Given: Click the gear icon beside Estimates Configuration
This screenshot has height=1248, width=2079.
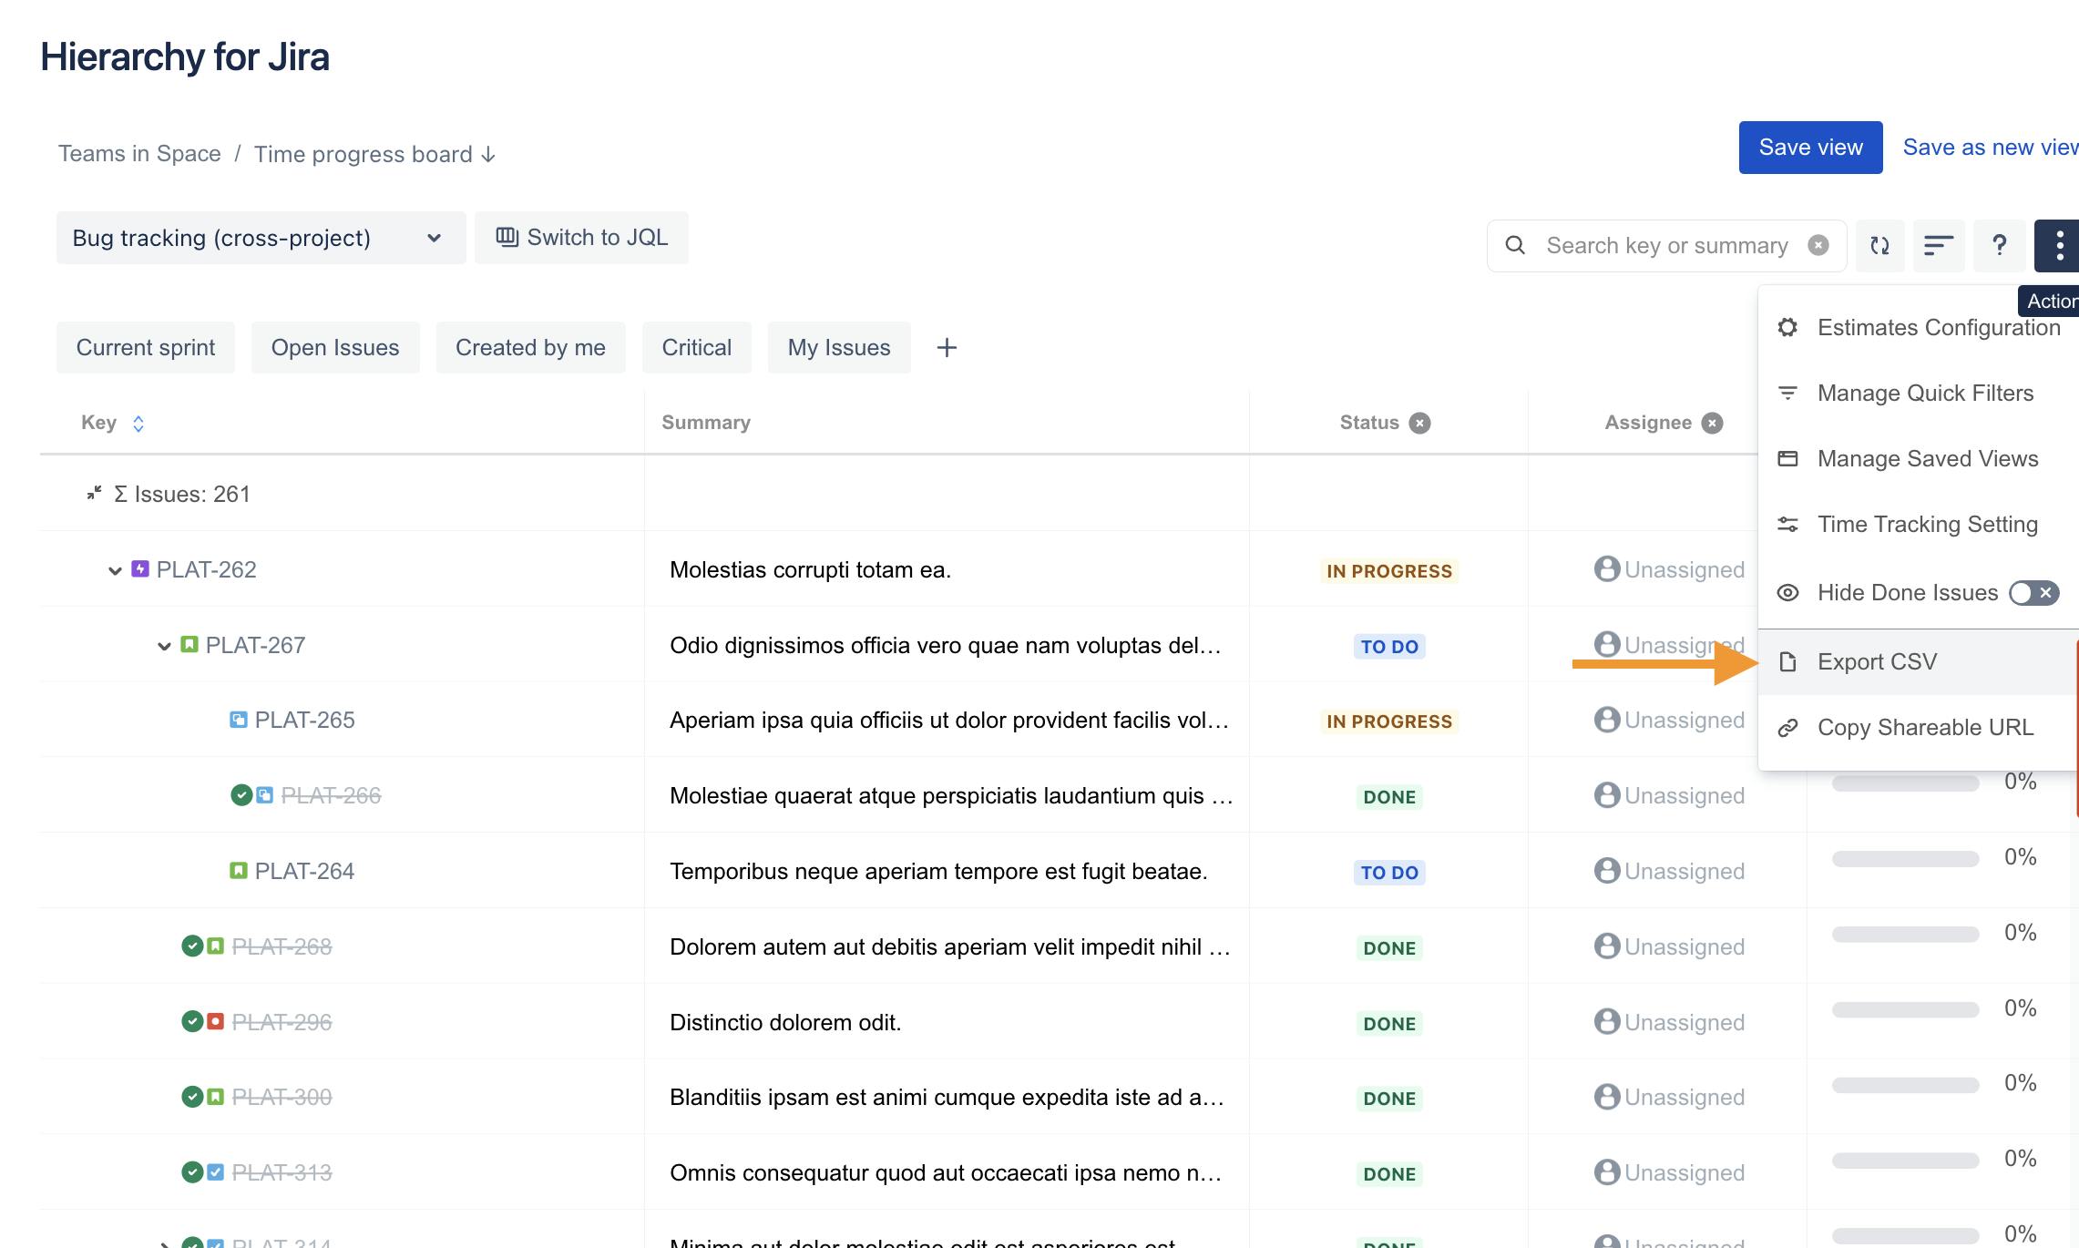Looking at the screenshot, I should click(1787, 327).
